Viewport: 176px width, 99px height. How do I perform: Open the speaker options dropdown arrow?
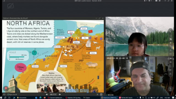tap(151, 1)
